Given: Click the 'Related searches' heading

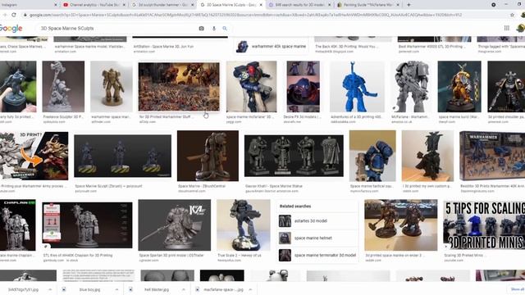Looking at the screenshot, I should pos(295,206).
